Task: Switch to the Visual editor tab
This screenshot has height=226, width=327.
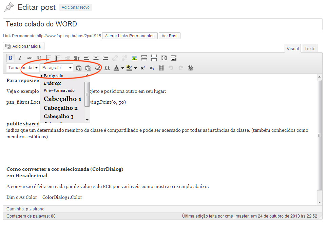Action: (293, 48)
